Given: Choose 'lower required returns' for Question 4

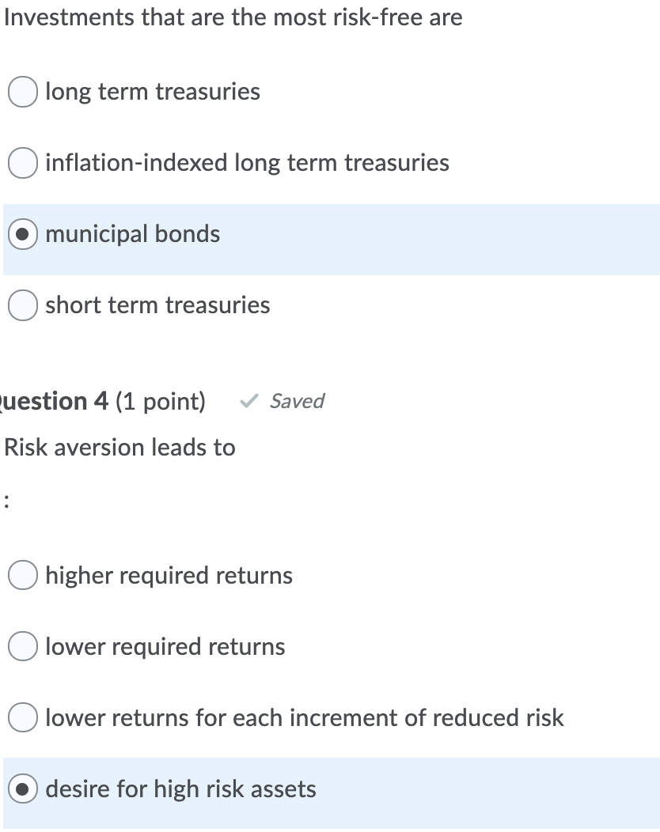Looking at the screenshot, I should (22, 647).
